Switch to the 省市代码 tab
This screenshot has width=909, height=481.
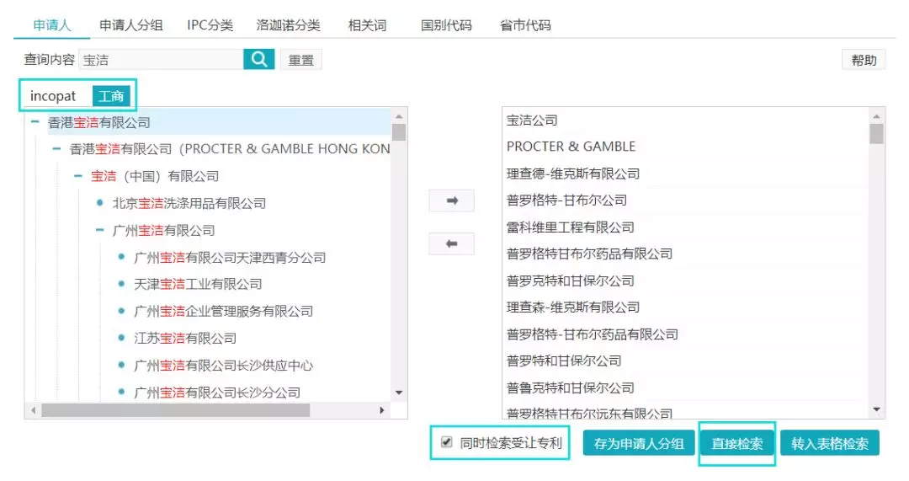(x=525, y=25)
